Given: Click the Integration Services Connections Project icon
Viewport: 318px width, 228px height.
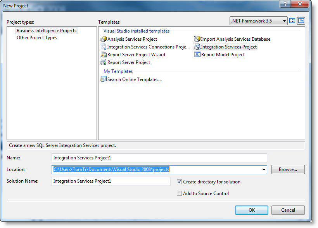Looking at the screenshot, I should pyautogui.click(x=104, y=47).
